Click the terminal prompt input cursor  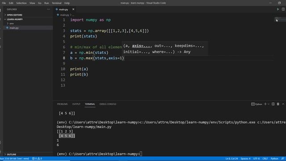141,154
